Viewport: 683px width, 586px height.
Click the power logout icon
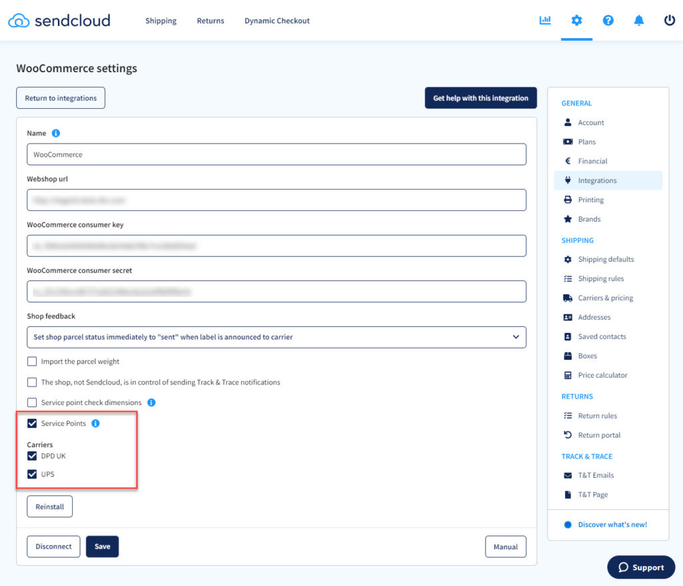pos(670,20)
